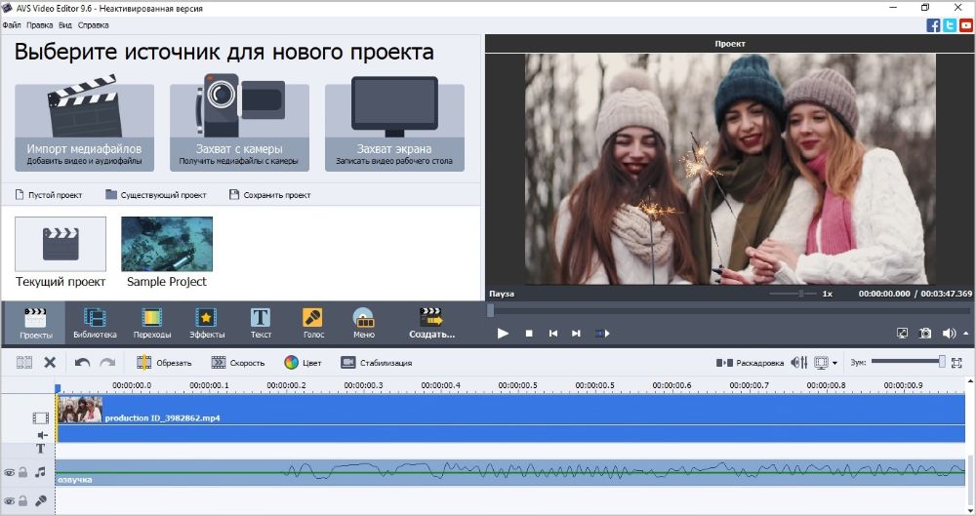Screen dimensions: 976x516
Task: Open the Цвет (Color) correction tool
Action: pos(302,363)
